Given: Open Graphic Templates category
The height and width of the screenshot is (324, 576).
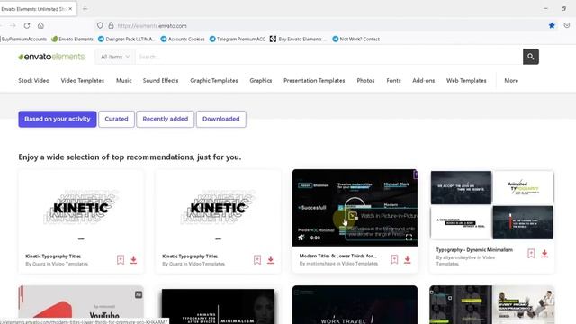Looking at the screenshot, I should pyautogui.click(x=214, y=80).
